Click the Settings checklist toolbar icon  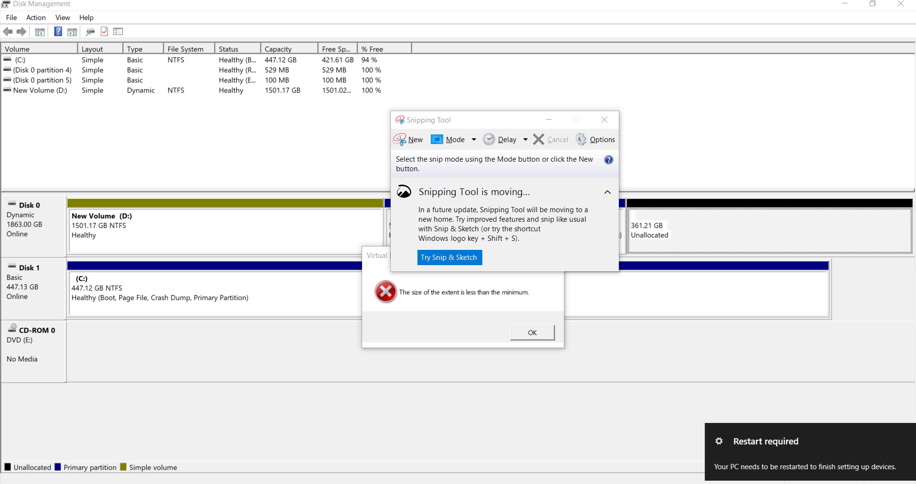(x=118, y=31)
